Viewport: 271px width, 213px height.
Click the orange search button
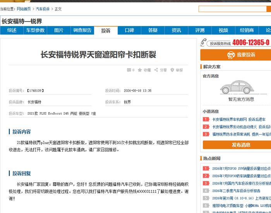point(269,9)
